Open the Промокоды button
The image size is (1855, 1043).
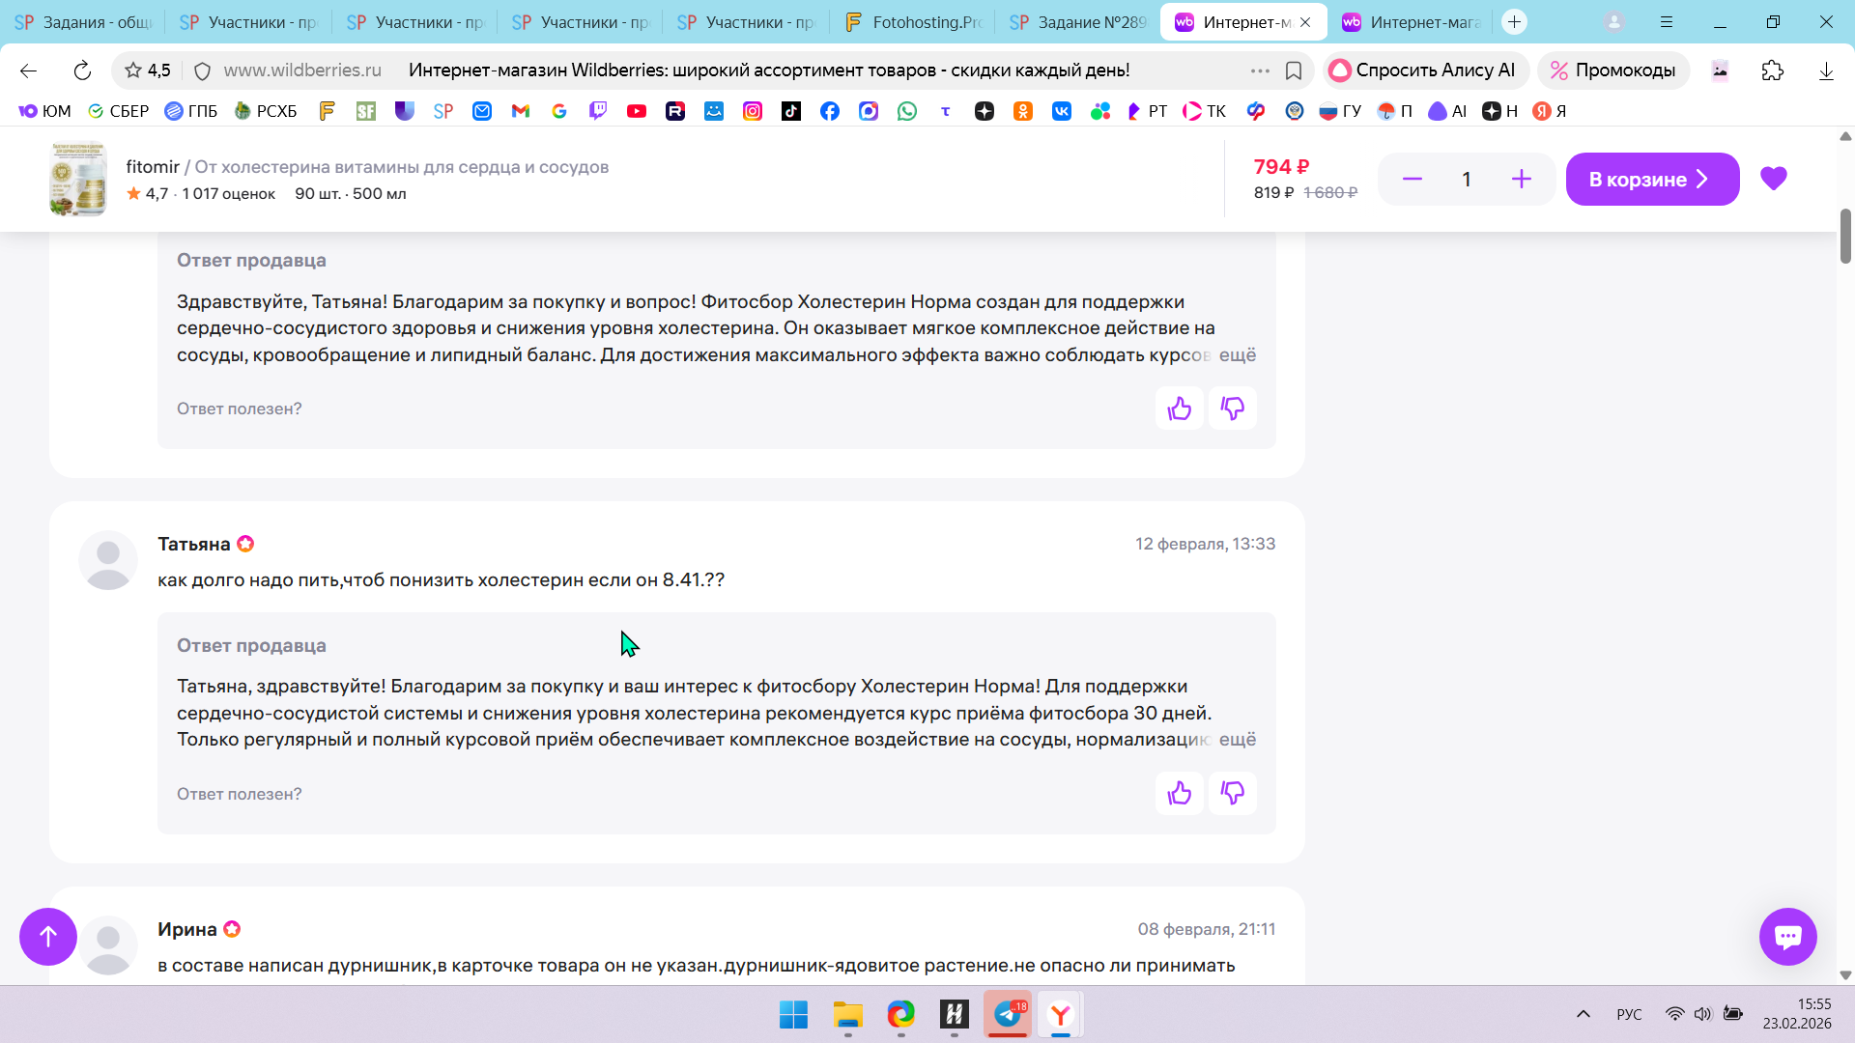(1612, 70)
